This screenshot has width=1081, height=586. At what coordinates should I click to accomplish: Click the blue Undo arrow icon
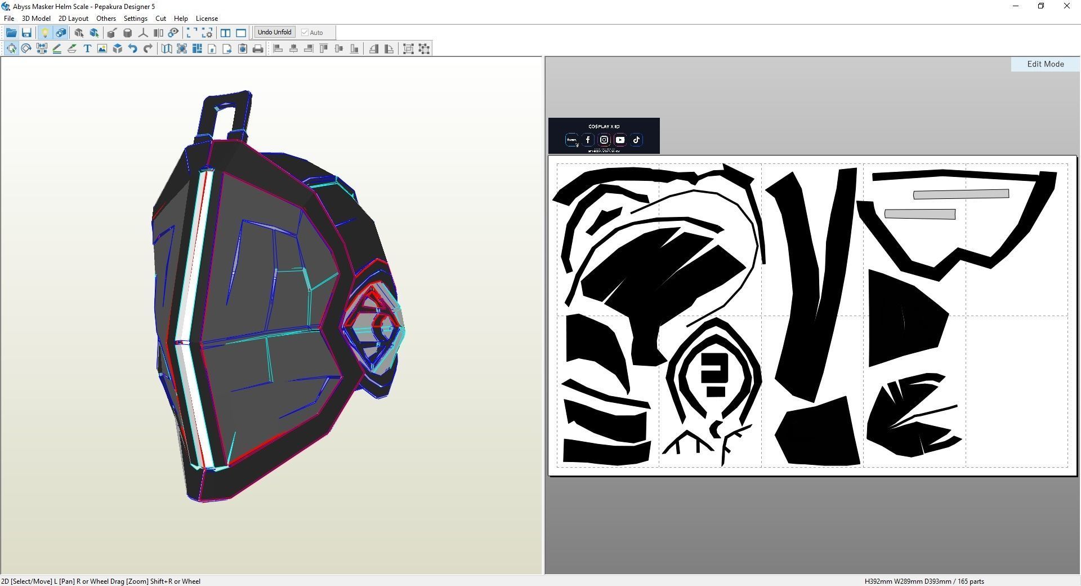pos(132,49)
